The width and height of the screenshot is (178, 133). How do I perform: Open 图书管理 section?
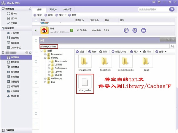coord(13,72)
